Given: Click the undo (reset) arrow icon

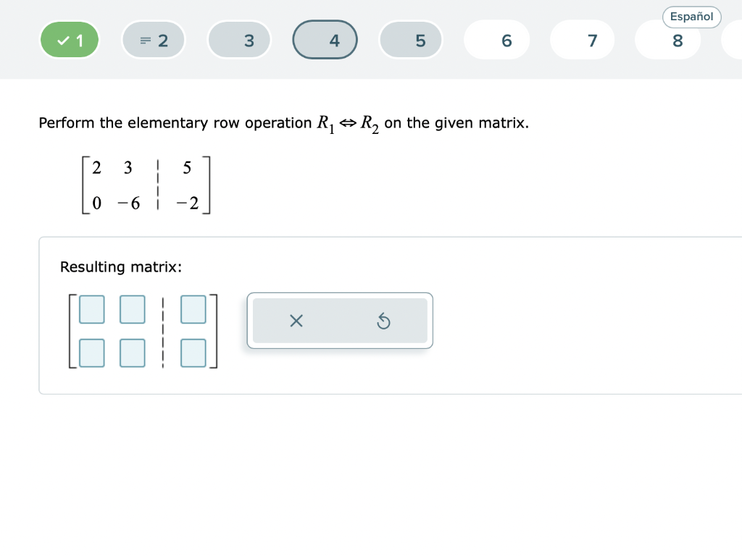Looking at the screenshot, I should 383,321.
